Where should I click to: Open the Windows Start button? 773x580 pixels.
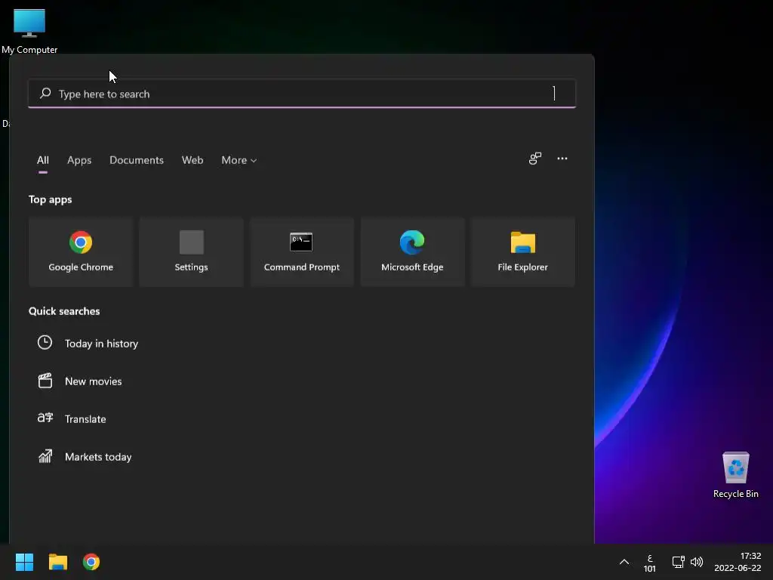pyautogui.click(x=24, y=562)
